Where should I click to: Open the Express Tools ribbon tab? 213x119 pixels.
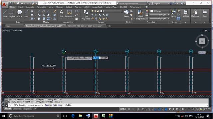coord(97,7)
